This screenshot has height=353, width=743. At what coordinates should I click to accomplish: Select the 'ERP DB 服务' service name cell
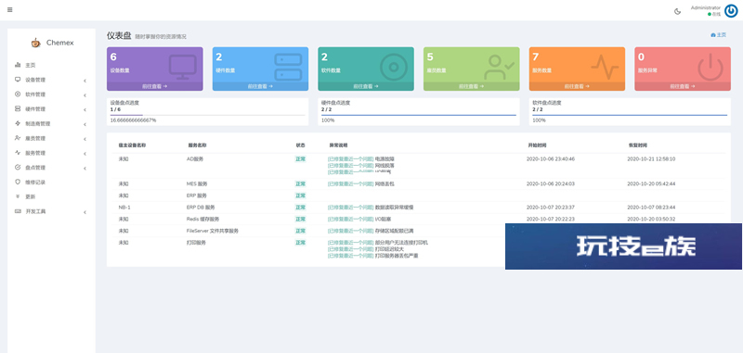201,208
